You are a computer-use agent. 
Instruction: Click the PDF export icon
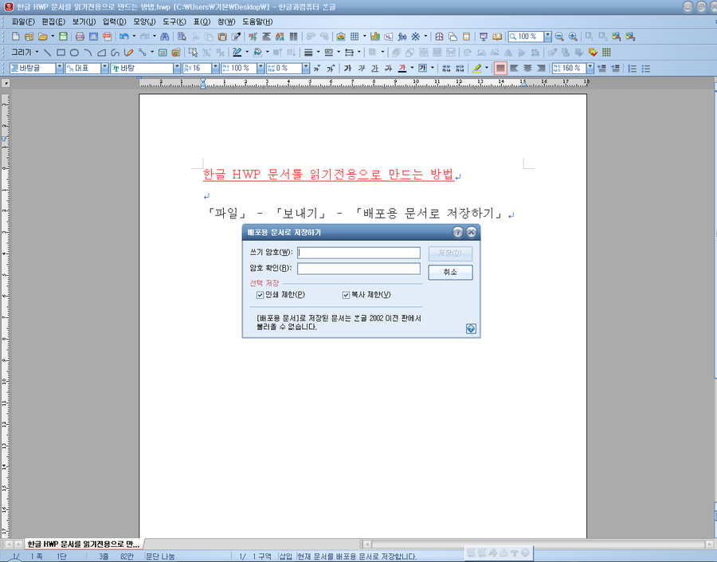(x=107, y=36)
